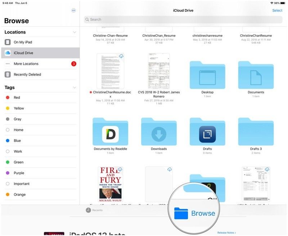Open the Documents folder
This screenshot has height=236, width=288.
[x=256, y=75]
